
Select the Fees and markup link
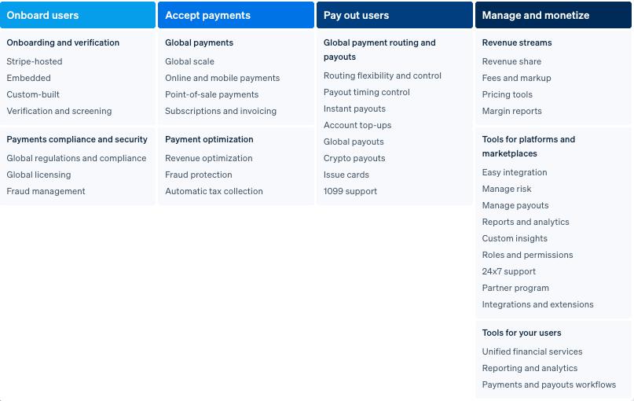pyautogui.click(x=516, y=78)
